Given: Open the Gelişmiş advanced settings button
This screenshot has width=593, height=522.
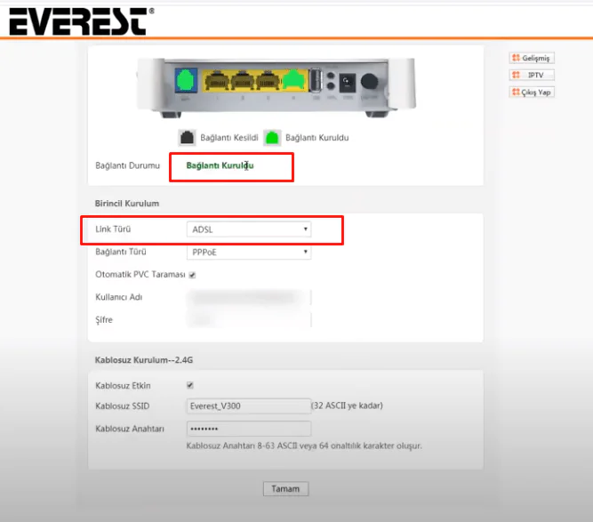Looking at the screenshot, I should (x=532, y=59).
